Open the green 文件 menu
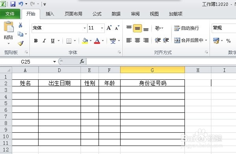This screenshot has width=236, height=154. [10, 14]
